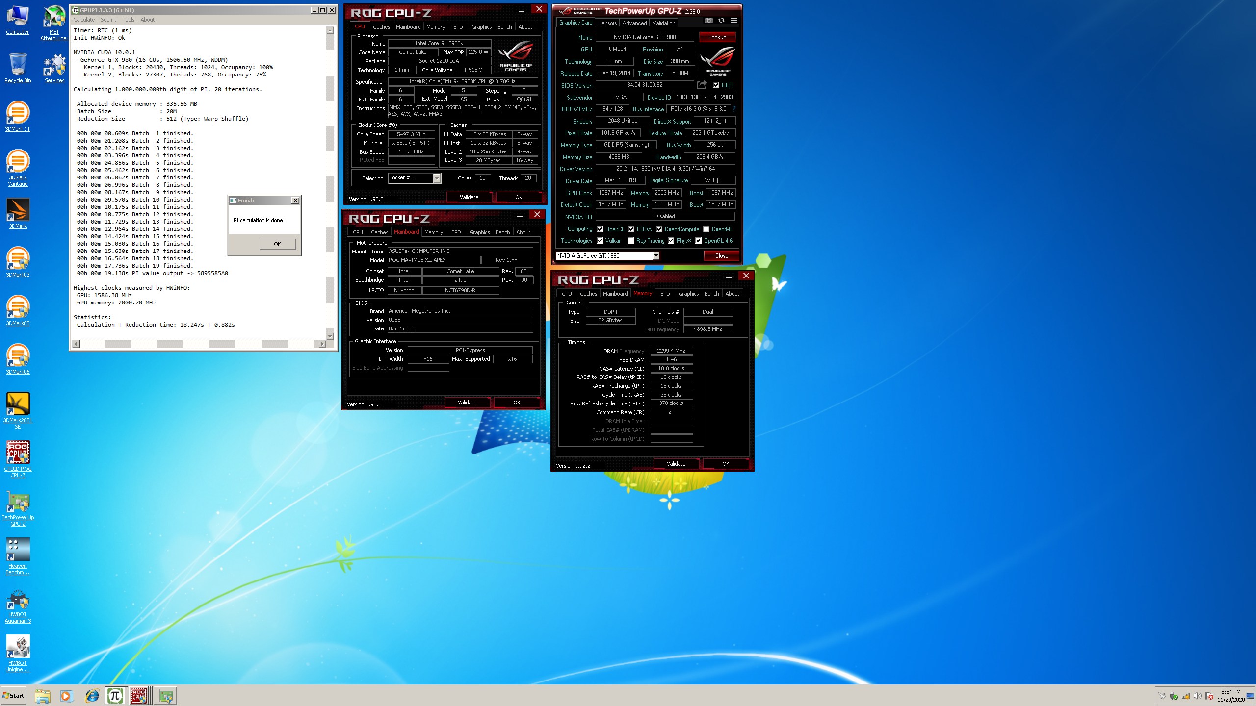Click the Action Center flag icon in tray

point(1209,696)
